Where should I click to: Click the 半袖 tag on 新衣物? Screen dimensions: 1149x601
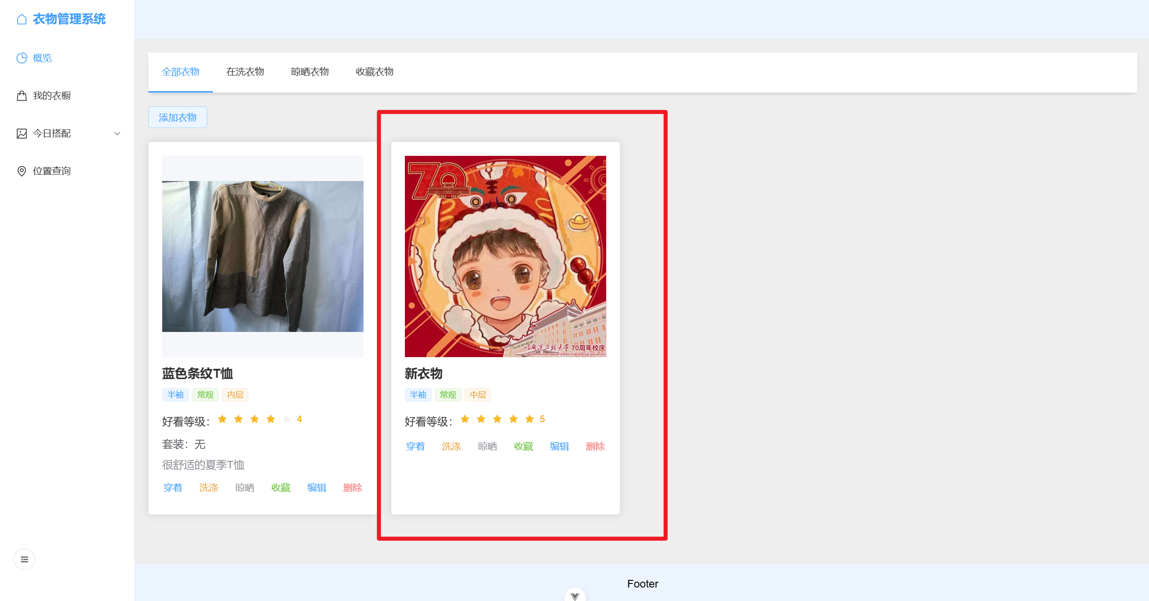418,395
